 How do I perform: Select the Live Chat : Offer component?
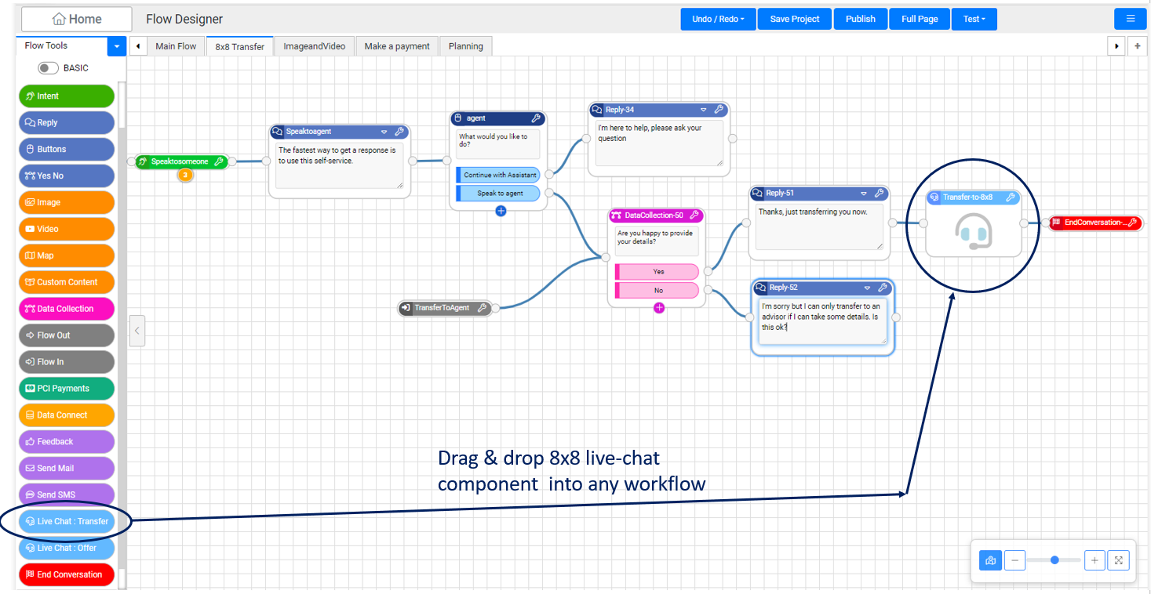(x=66, y=548)
